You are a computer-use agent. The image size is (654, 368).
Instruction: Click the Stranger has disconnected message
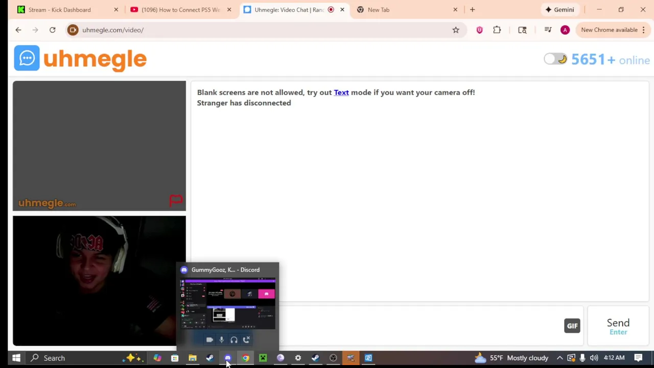click(244, 103)
